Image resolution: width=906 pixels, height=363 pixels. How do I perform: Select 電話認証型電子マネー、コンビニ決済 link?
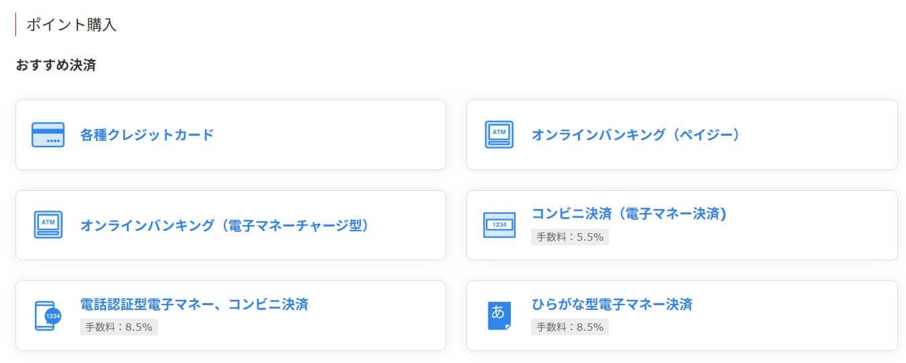point(194,304)
